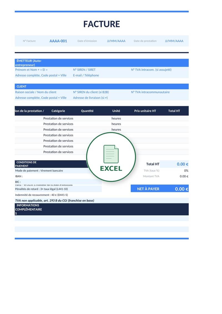Select JJ/MM/AAAA next to Date d'émission
The height and width of the screenshot is (314, 222).
pos(116,41)
